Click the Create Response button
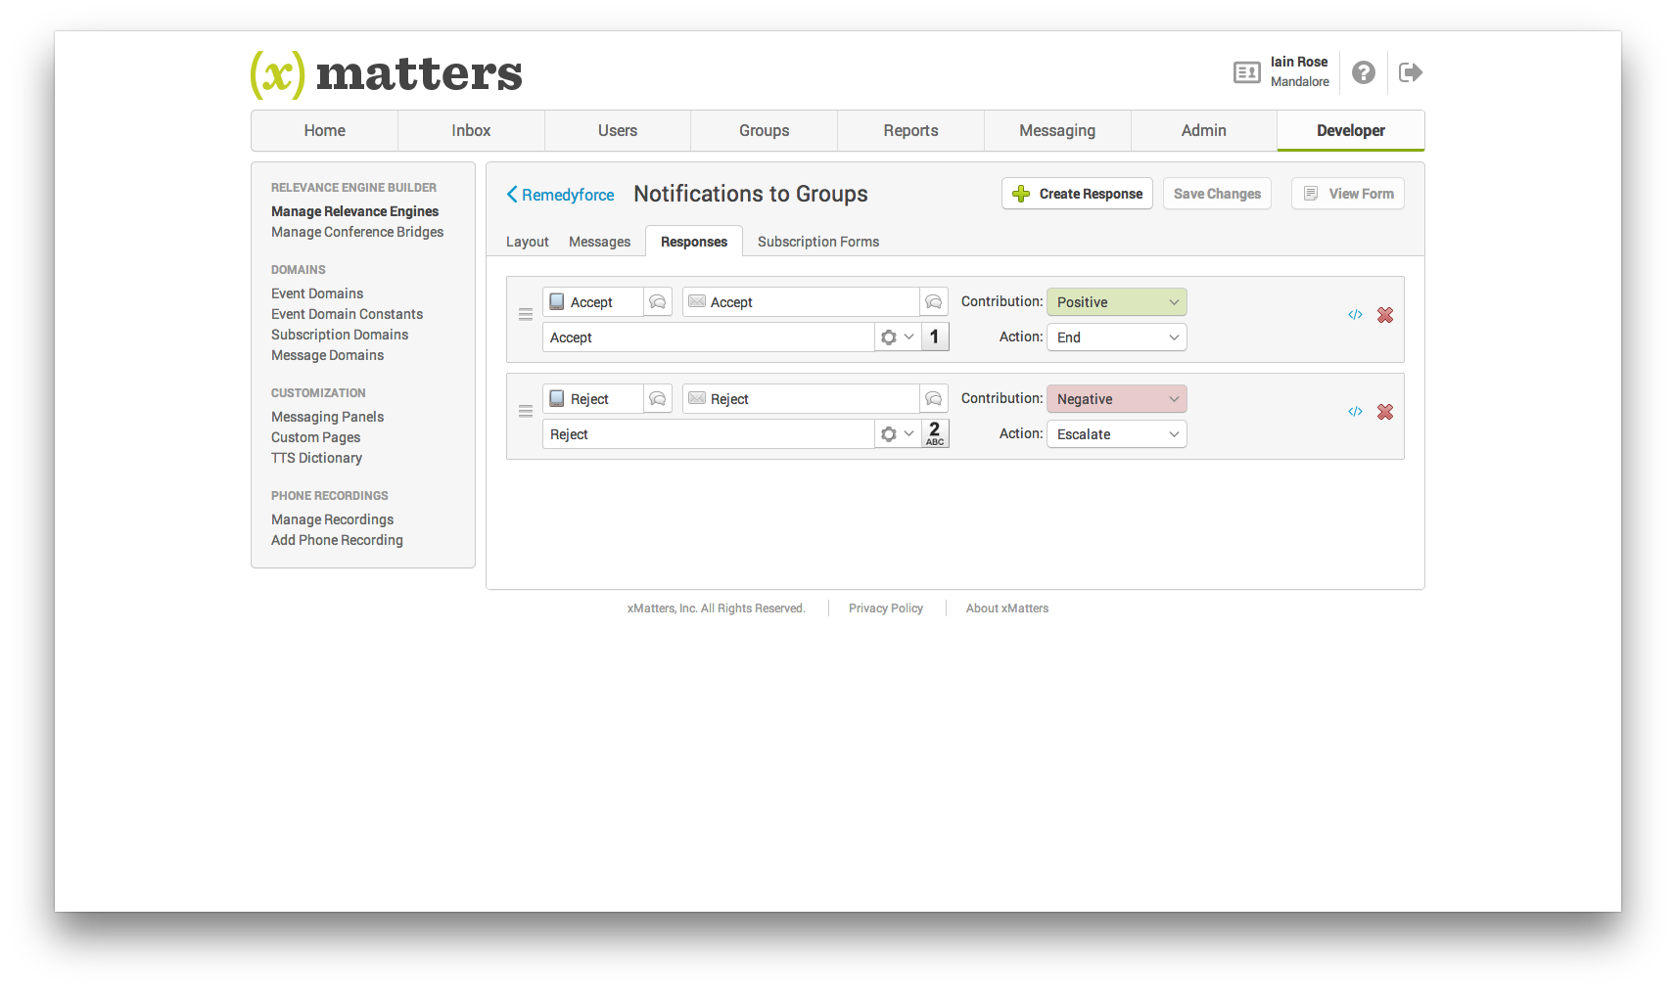The height and width of the screenshot is (990, 1676). coord(1077,194)
